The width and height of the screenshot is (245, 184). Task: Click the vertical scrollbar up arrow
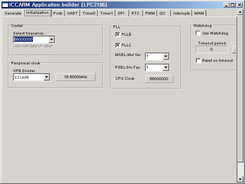240,12
